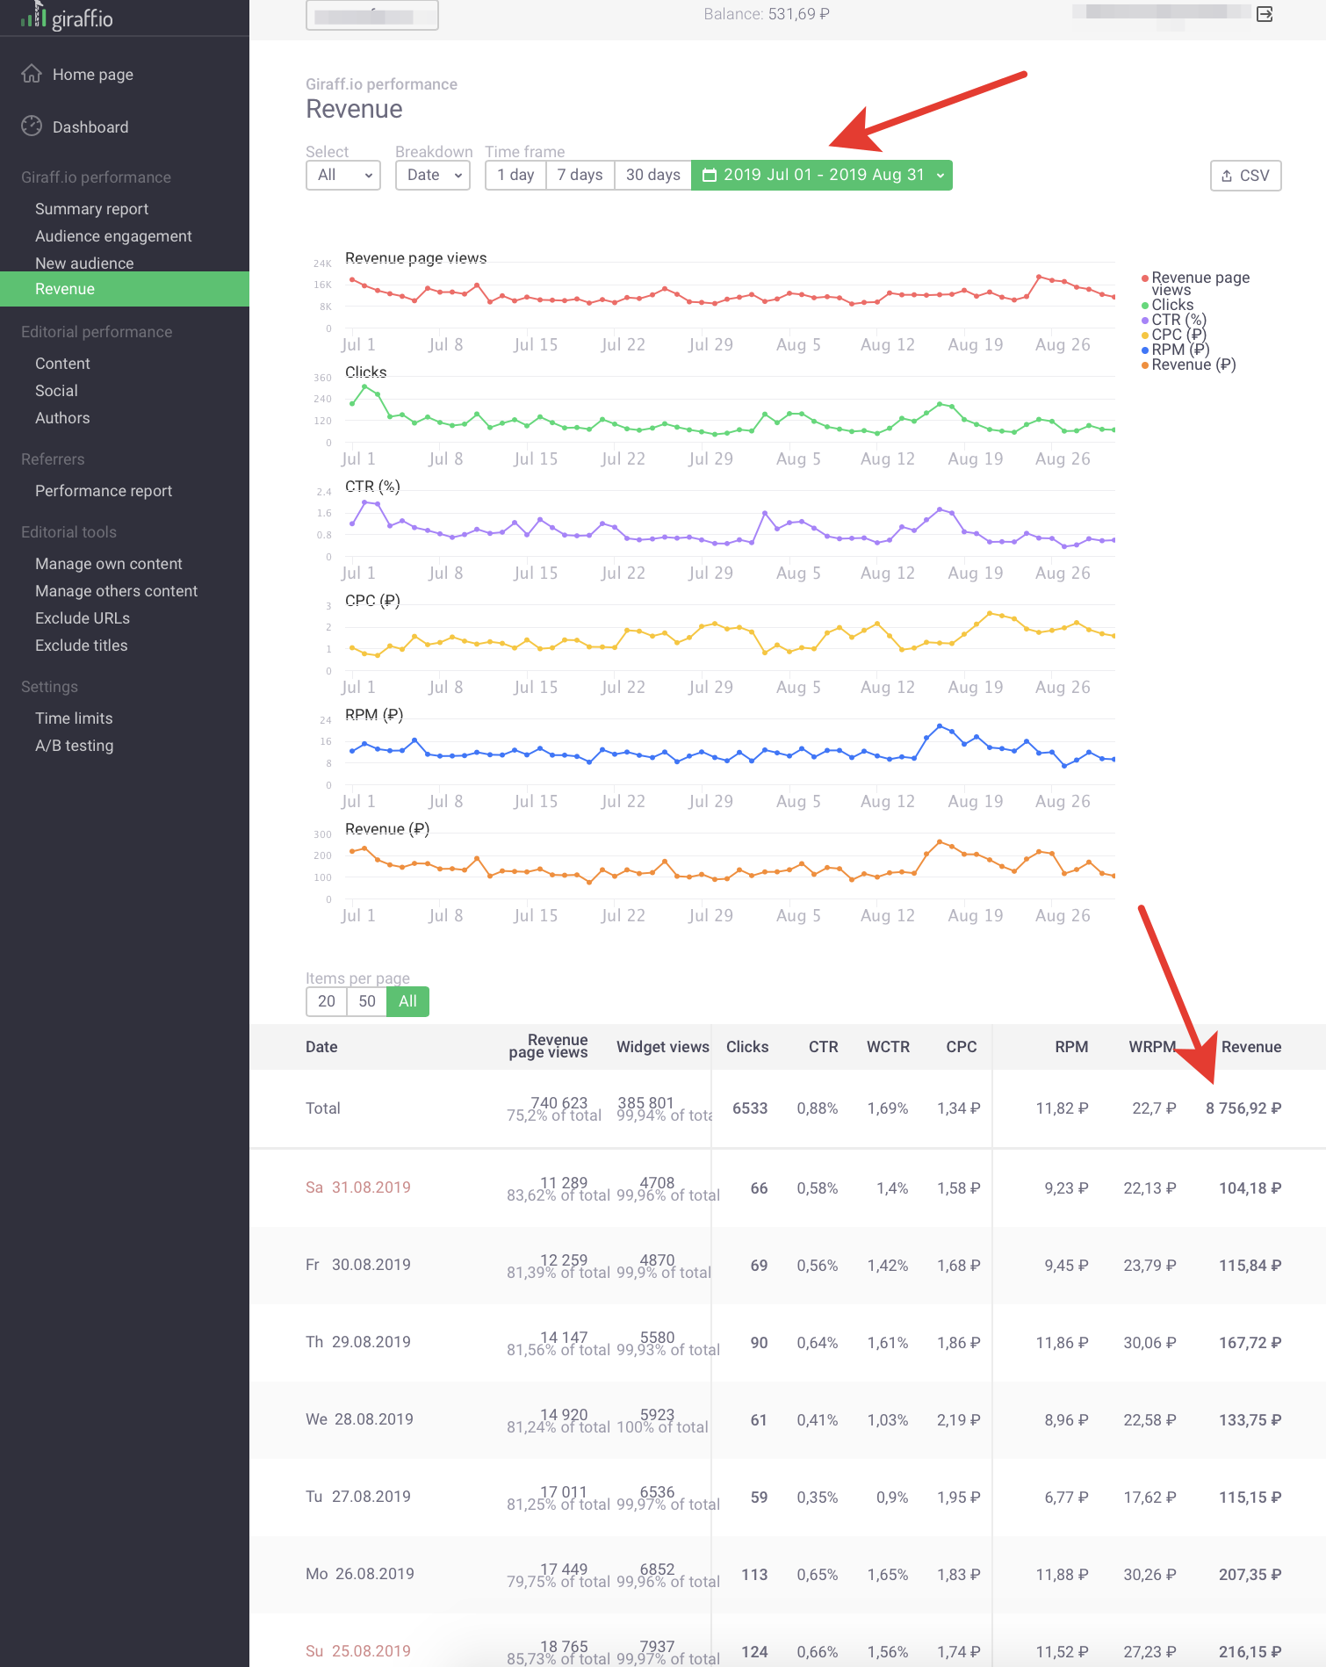1326x1667 pixels.
Task: Sort table by CPC column header
Action: (x=962, y=1047)
